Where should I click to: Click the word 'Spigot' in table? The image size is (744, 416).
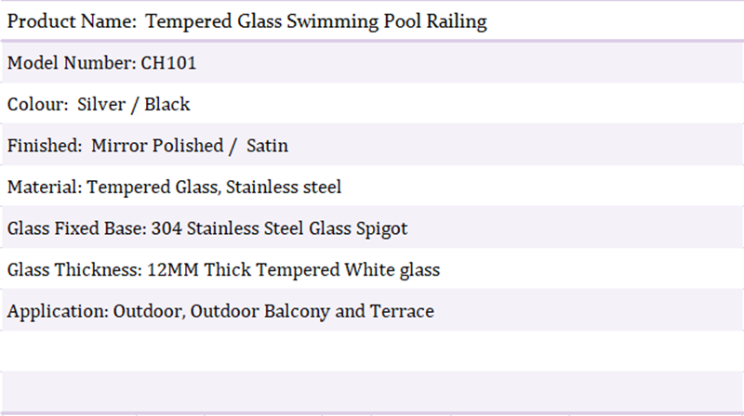click(382, 228)
